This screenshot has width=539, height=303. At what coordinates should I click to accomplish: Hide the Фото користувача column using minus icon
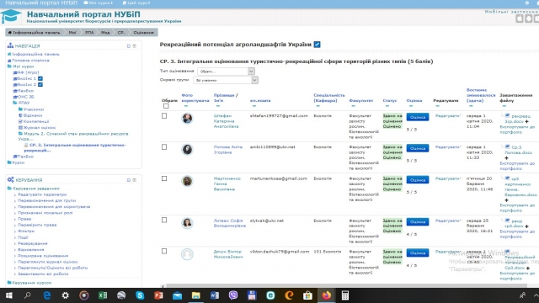click(x=186, y=106)
